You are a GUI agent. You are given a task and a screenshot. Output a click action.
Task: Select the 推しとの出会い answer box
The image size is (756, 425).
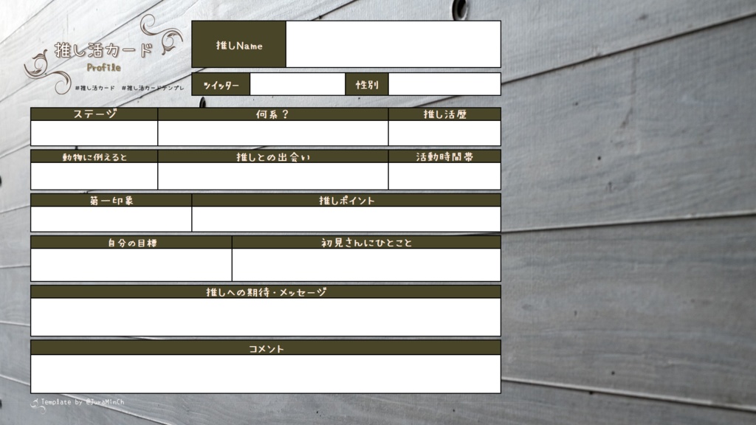tap(273, 176)
